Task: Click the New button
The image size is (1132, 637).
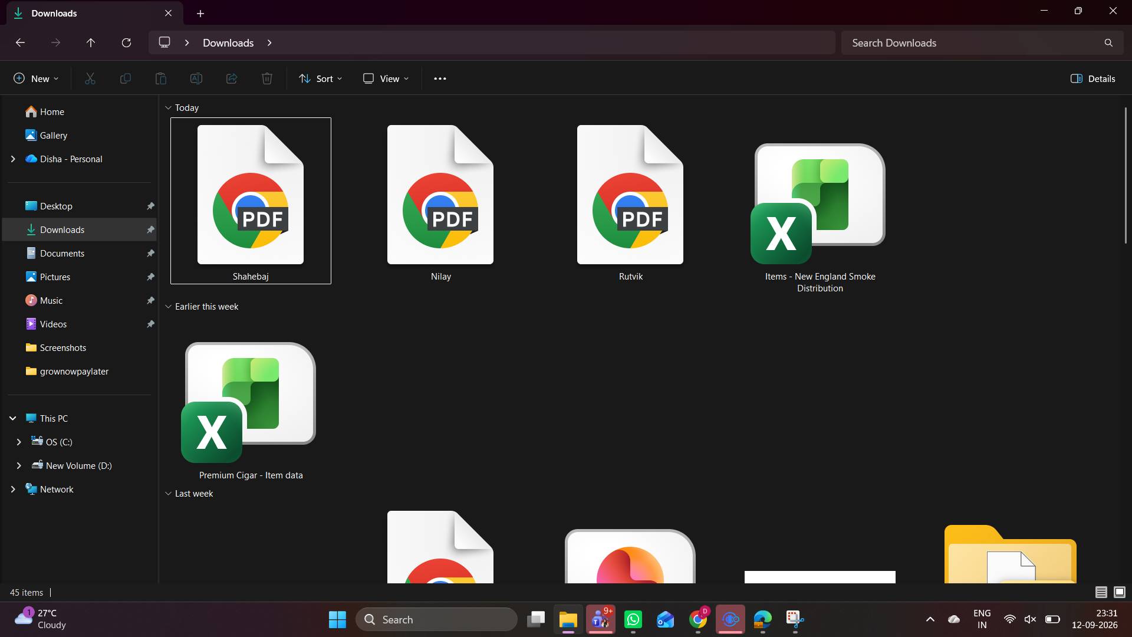Action: pyautogui.click(x=36, y=78)
